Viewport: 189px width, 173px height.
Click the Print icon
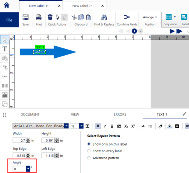(39, 17)
